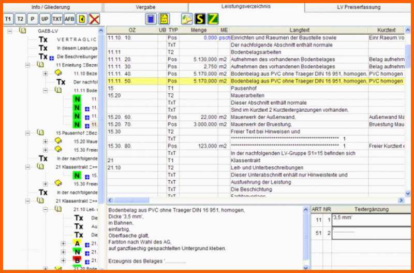Viewport: 414px width, 273px height.
Task: Collapse the '21.10 Leit-' tree node
Action: (x=46, y=209)
